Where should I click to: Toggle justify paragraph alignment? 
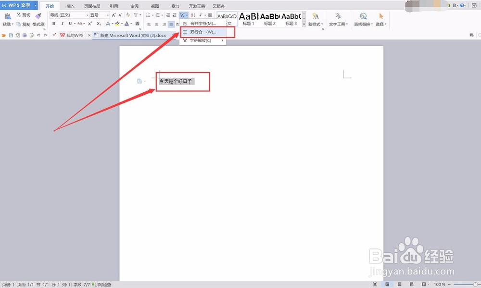tap(171, 24)
